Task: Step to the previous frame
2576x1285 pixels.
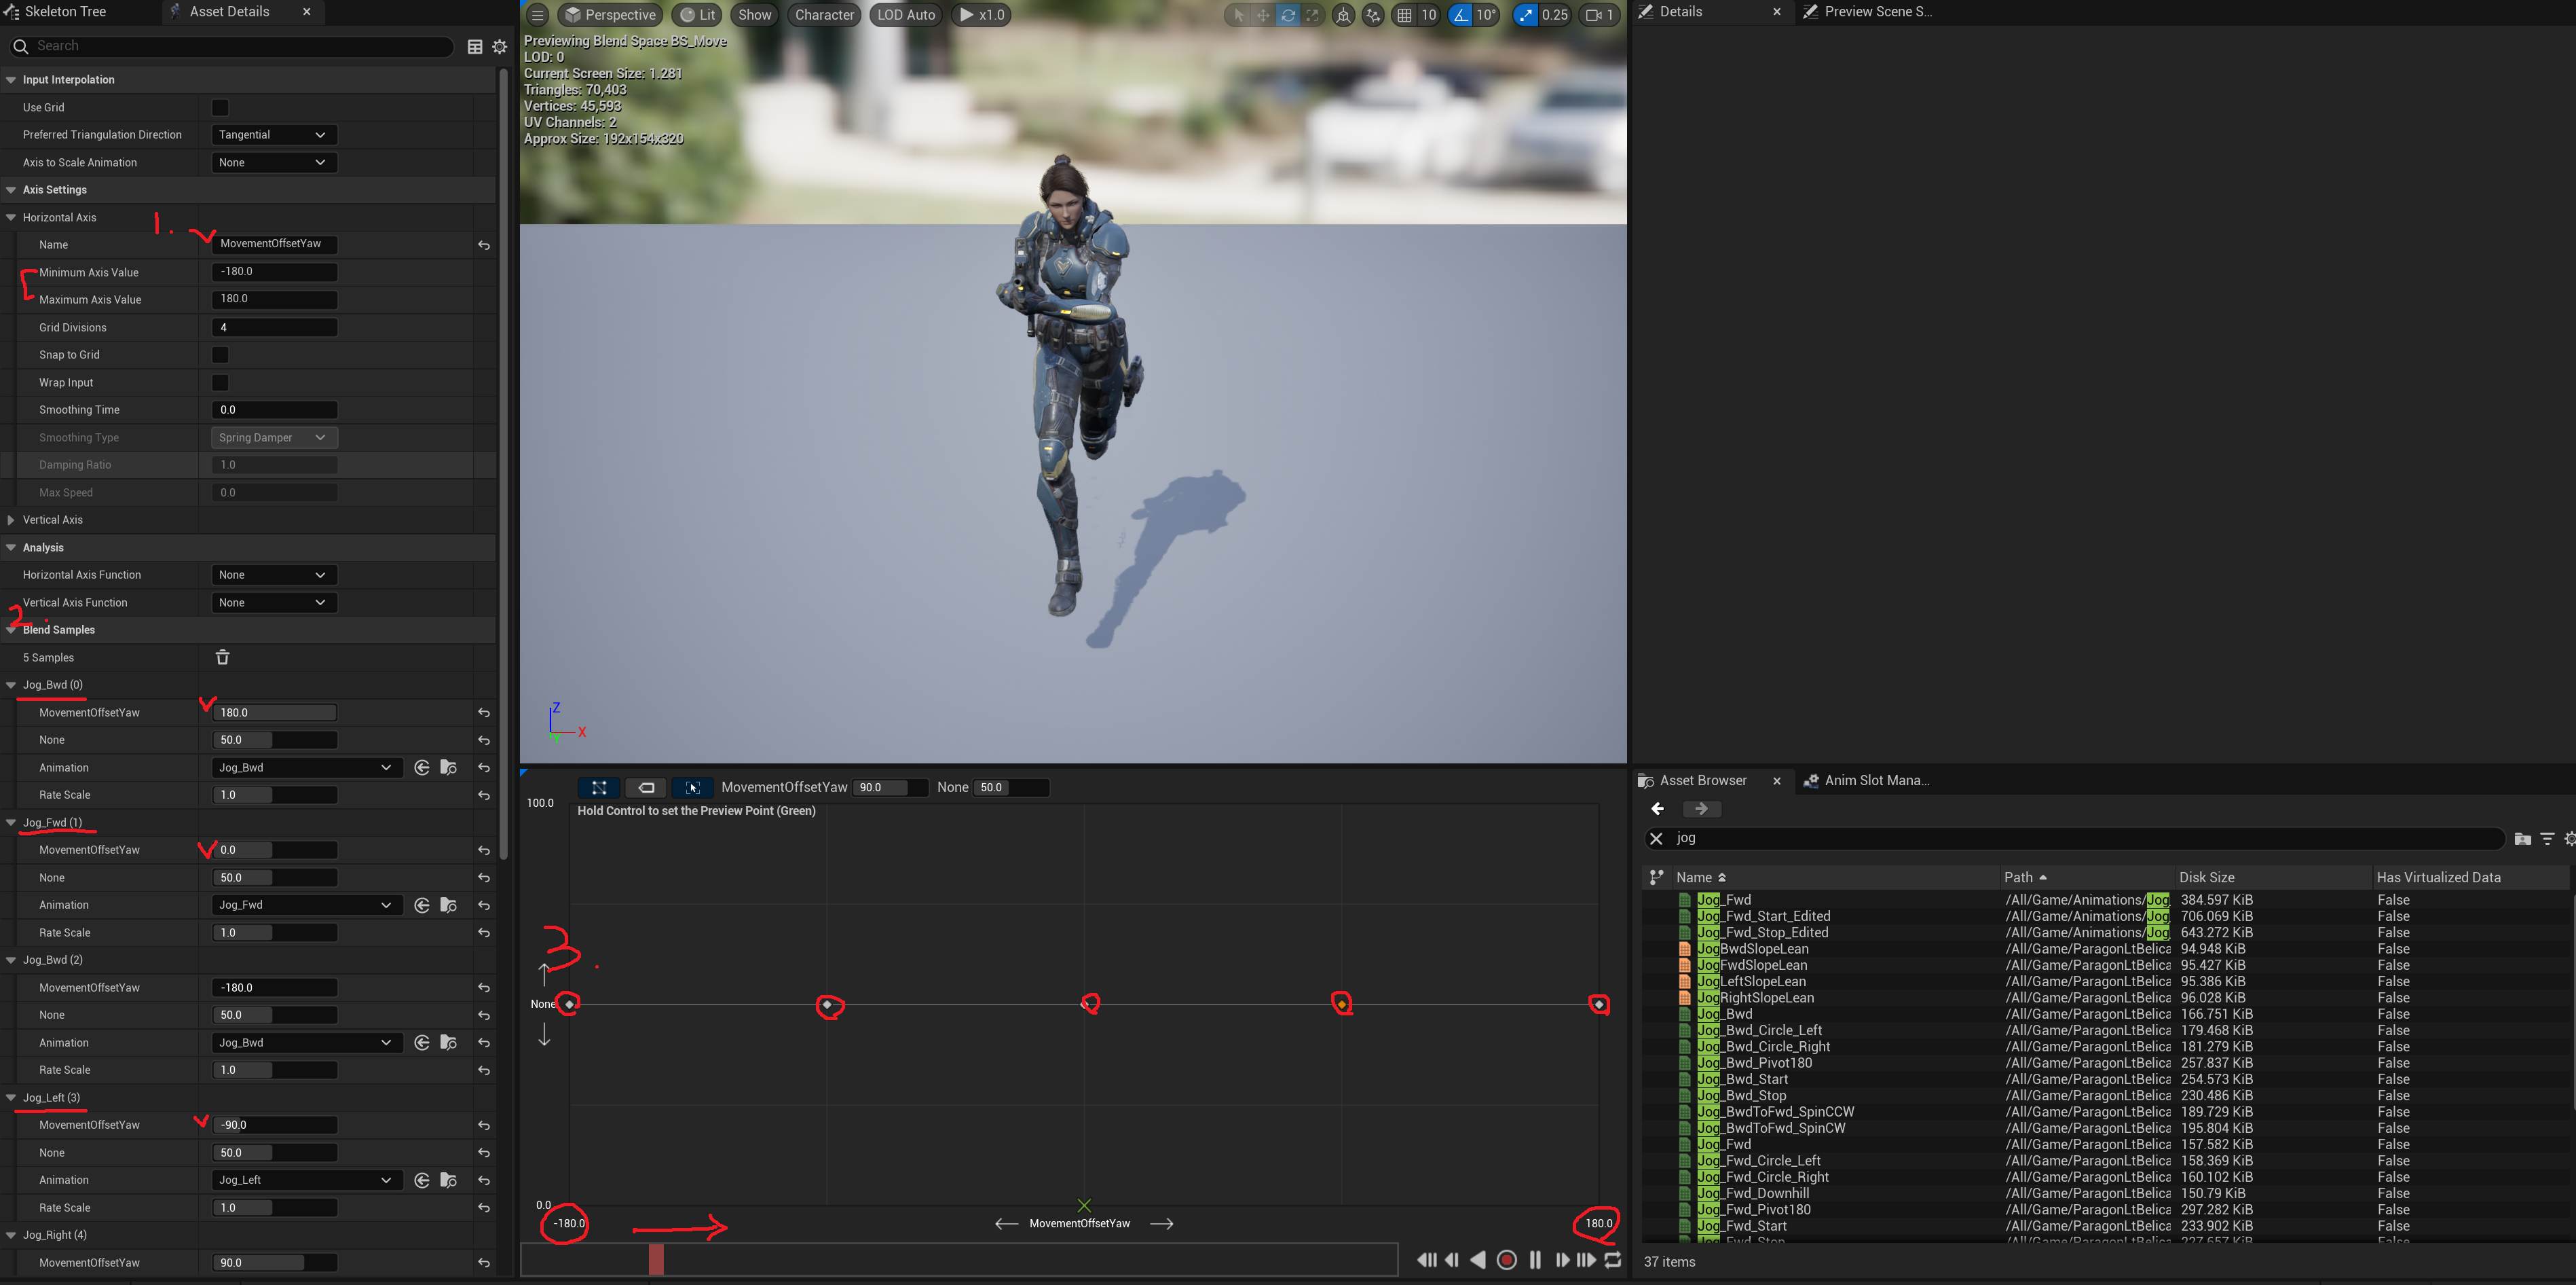Action: (x=1452, y=1260)
